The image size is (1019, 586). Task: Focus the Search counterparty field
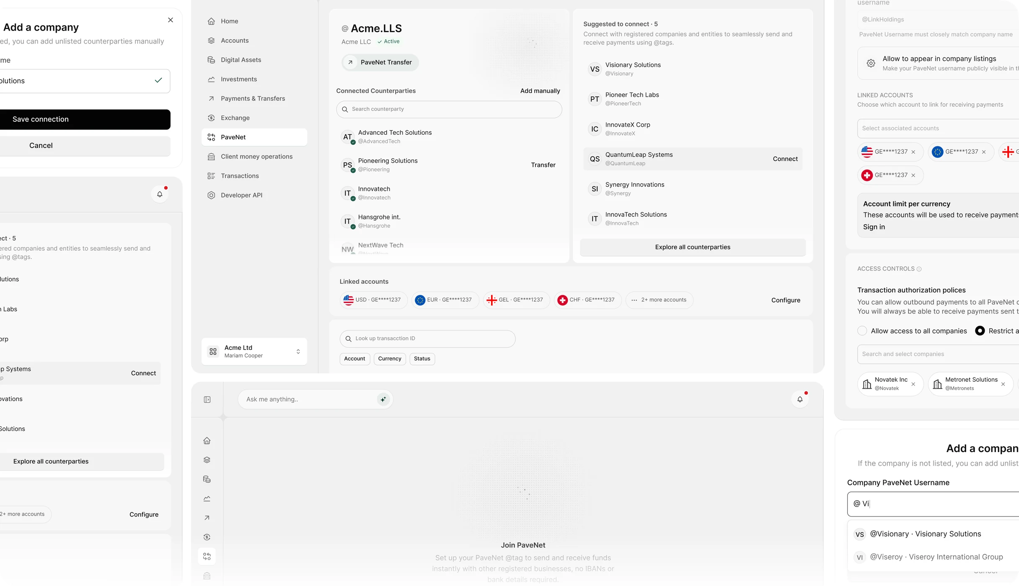pyautogui.click(x=449, y=109)
